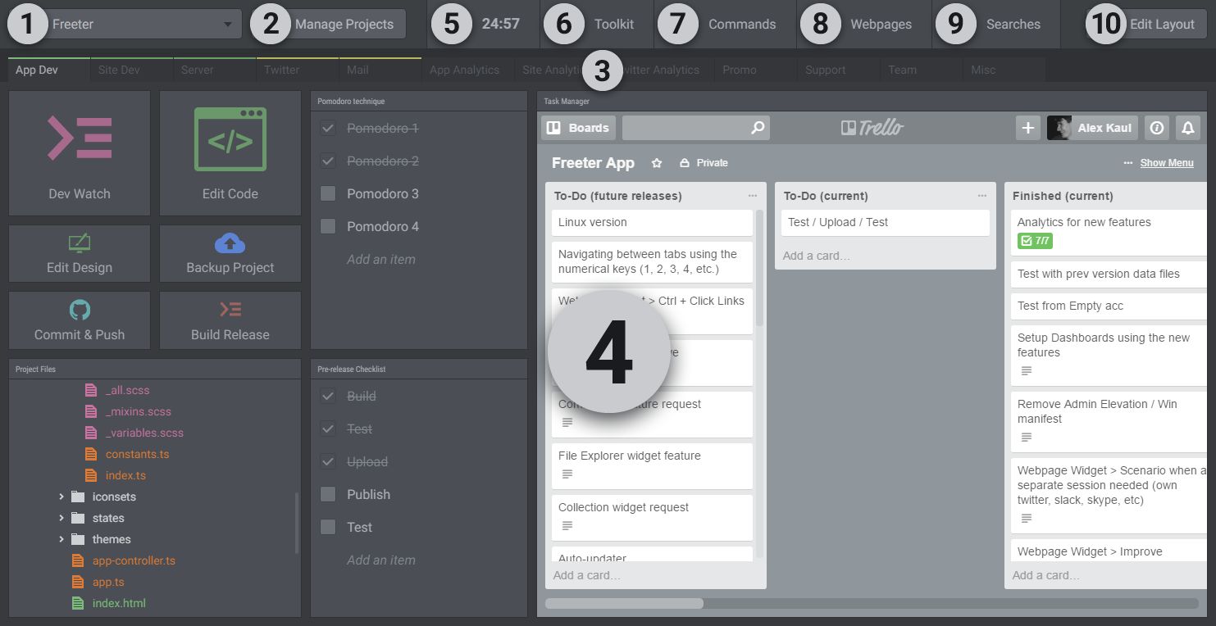Click the Trello info icon
Image resolution: width=1216 pixels, height=626 pixels.
[1156, 128]
